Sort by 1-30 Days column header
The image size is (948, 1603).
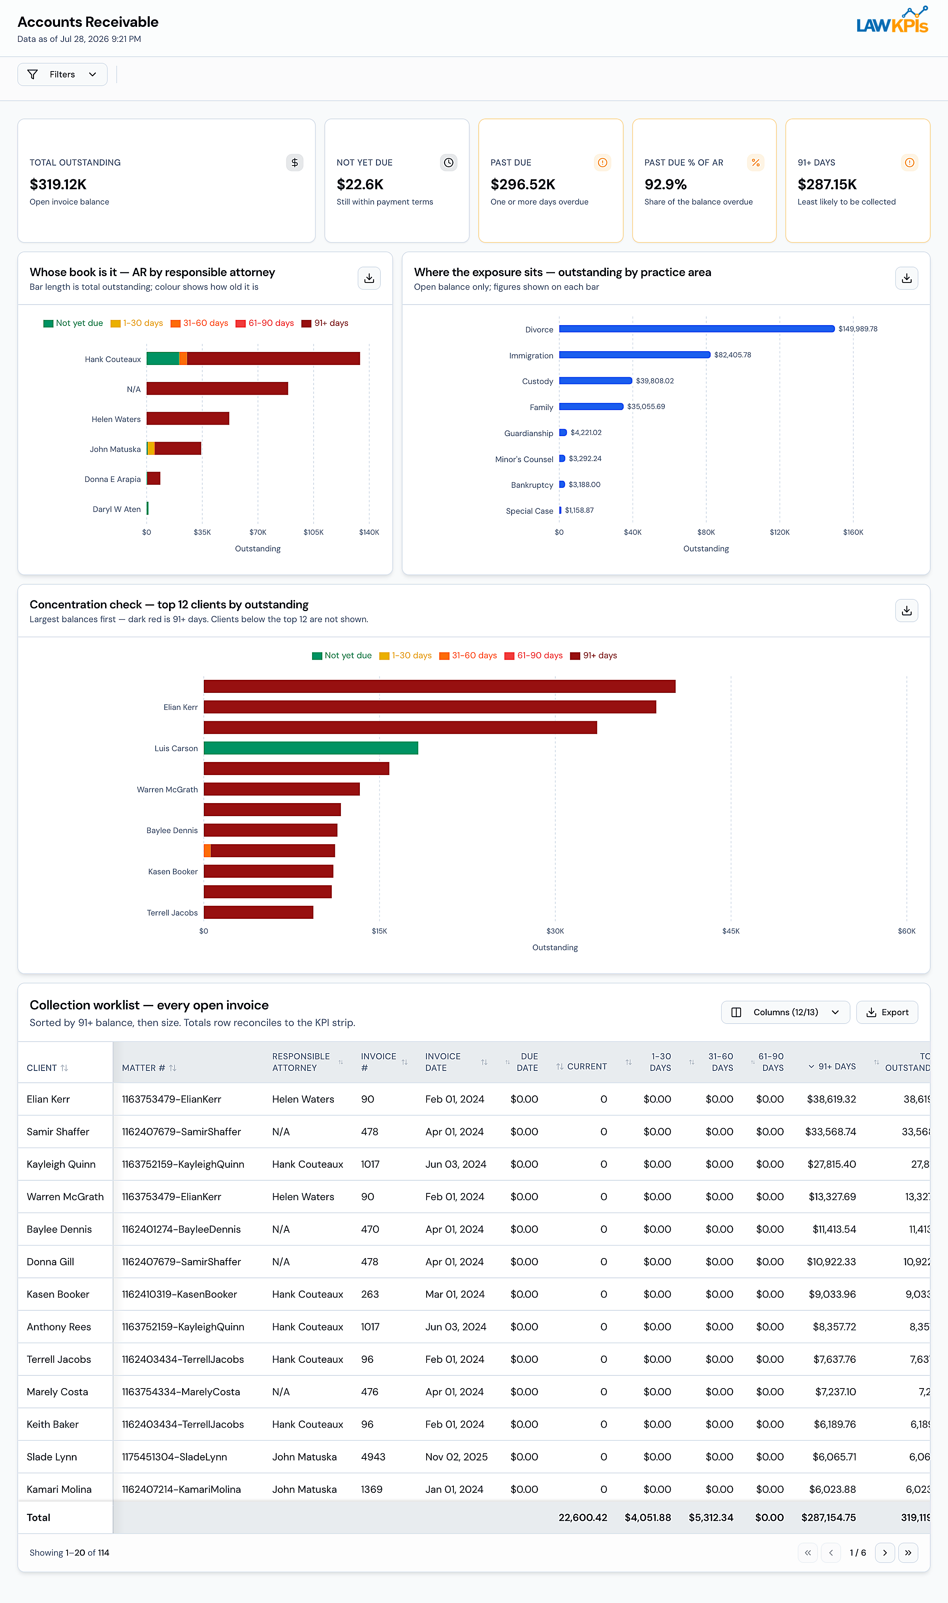648,1062
